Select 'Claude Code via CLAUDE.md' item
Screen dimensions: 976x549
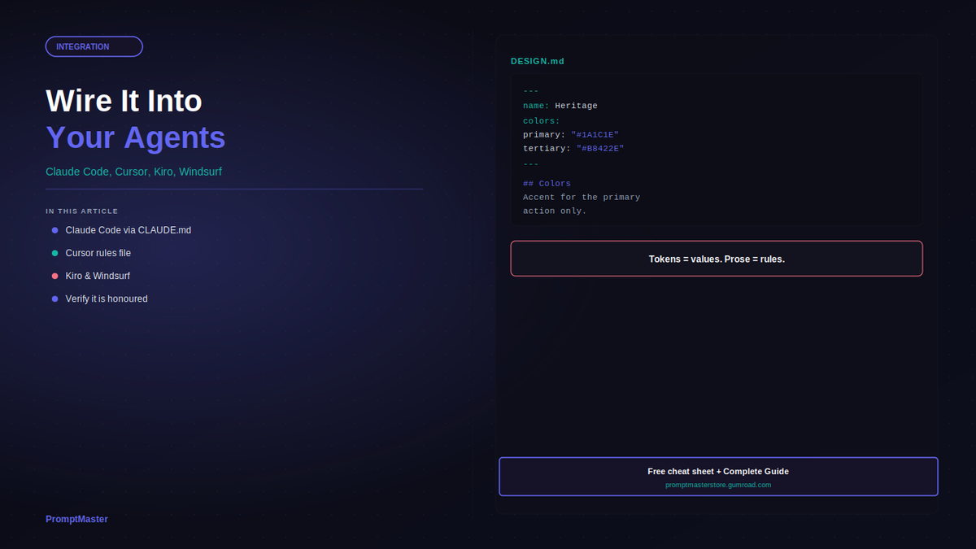coord(129,230)
